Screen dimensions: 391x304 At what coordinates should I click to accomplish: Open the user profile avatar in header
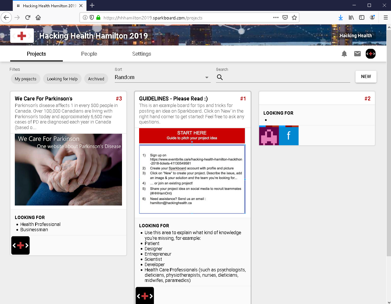pyautogui.click(x=371, y=54)
